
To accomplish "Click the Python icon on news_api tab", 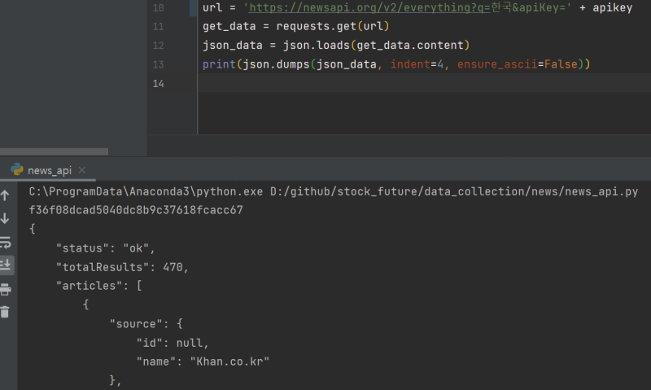I will 17,169.
